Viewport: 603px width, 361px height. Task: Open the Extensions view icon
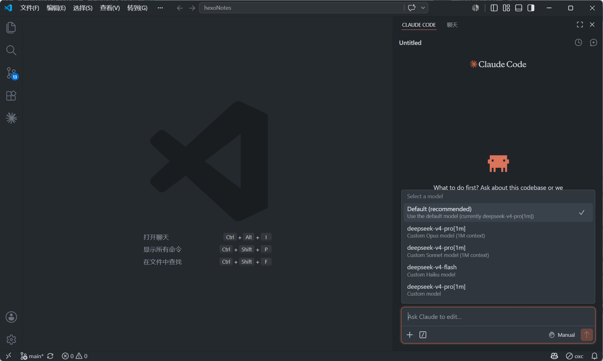pyautogui.click(x=11, y=96)
